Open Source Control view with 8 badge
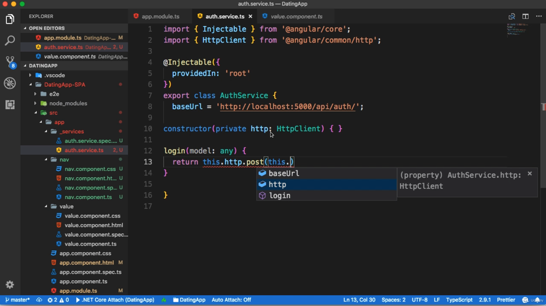The width and height of the screenshot is (546, 306). tap(10, 62)
